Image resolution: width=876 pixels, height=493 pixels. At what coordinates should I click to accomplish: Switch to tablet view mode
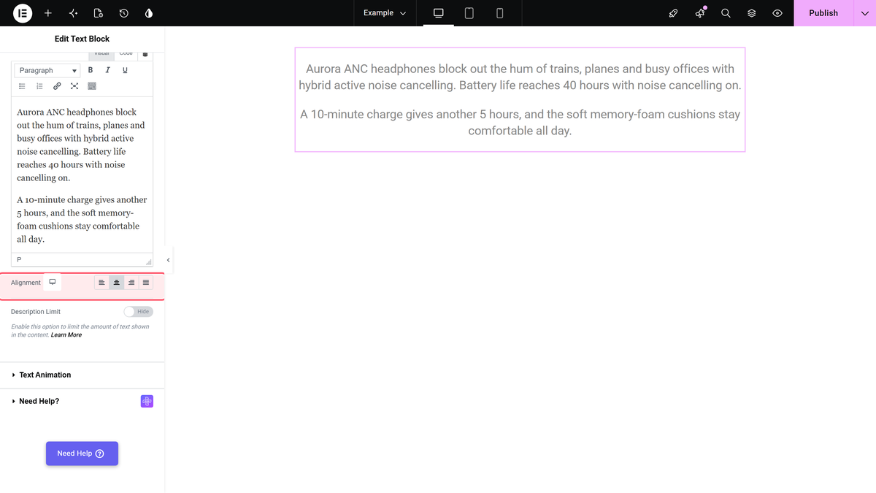click(x=469, y=13)
